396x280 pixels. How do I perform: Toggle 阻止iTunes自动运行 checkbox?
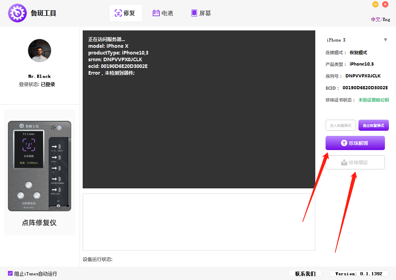10,273
